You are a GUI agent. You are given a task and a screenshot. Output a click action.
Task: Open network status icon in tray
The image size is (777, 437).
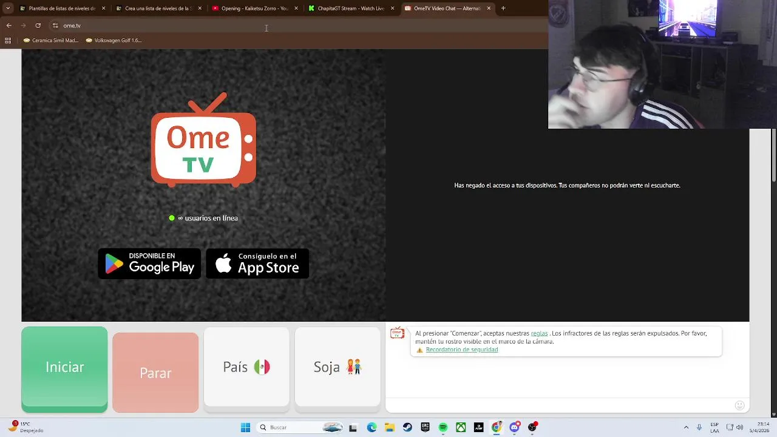pos(730,427)
